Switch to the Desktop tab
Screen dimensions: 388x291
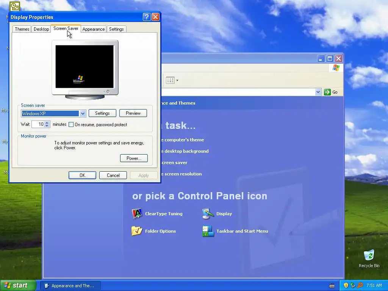click(41, 29)
